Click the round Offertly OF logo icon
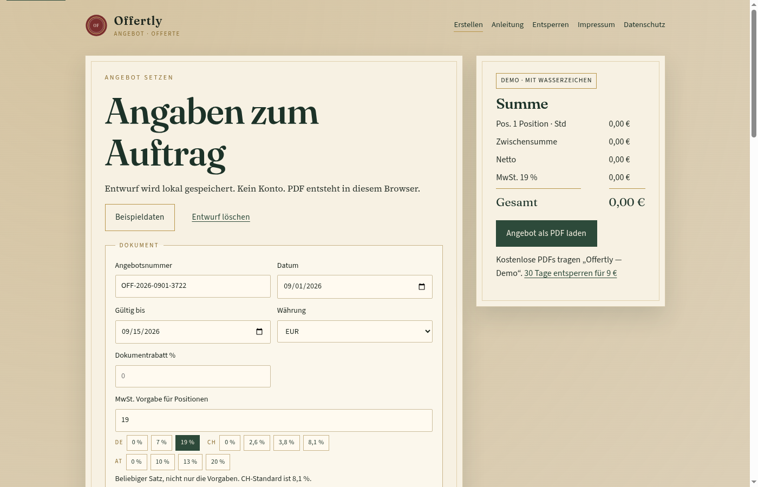The width and height of the screenshot is (758, 487). [x=96, y=25]
